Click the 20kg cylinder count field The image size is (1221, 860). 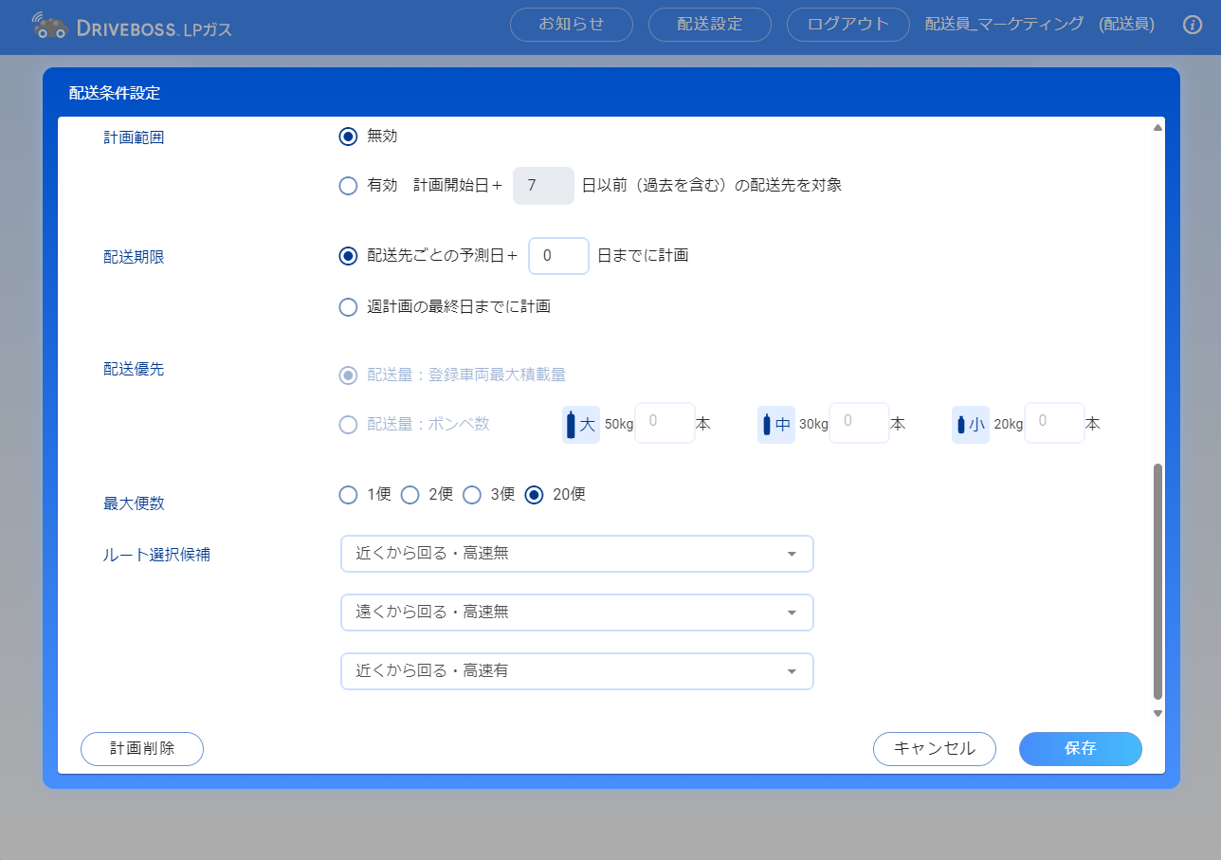pyautogui.click(x=1054, y=423)
